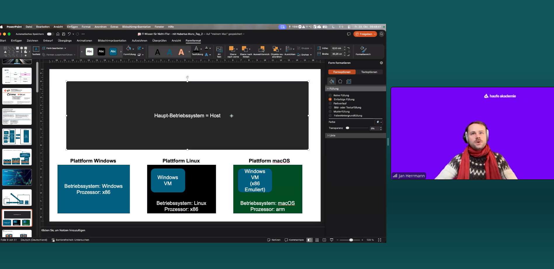
Task: Open Kommentare comments icon in title bar
Action: pyautogui.click(x=349, y=34)
